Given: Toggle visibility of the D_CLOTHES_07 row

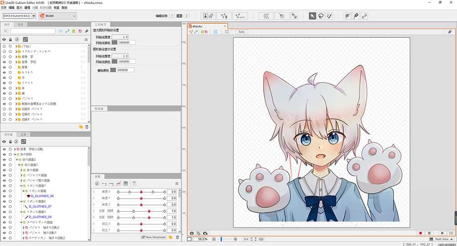Looking at the screenshot, I should pos(4,206).
